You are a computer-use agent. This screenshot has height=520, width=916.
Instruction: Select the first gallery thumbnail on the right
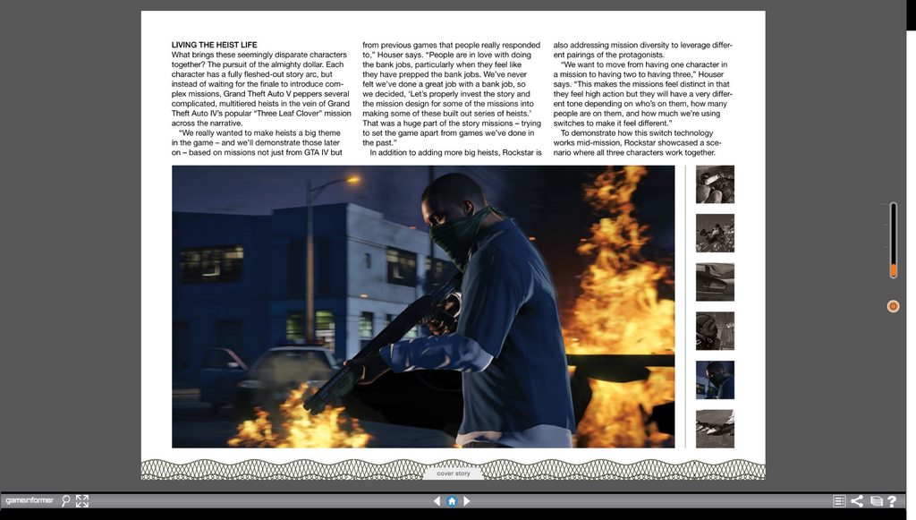715,184
